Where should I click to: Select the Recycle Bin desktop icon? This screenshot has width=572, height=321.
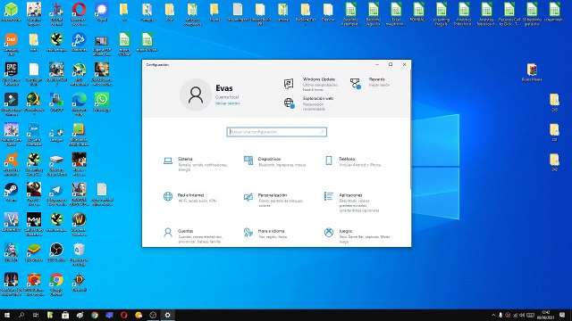point(80,254)
